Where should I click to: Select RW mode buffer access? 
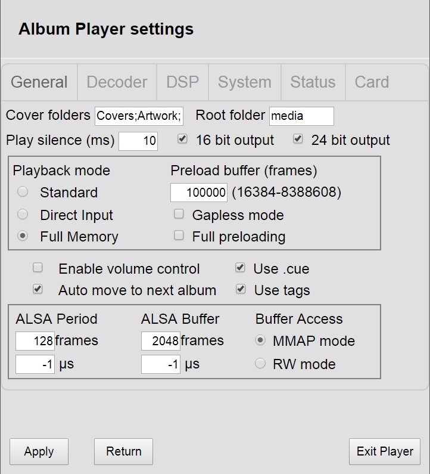[x=260, y=363]
